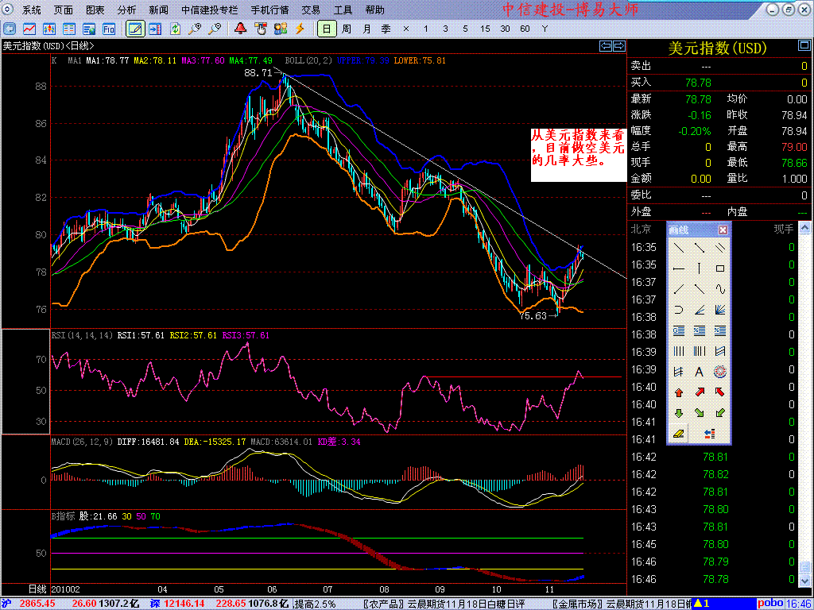Click the lightning bolt toolbar icon
Image resolution: width=814 pixels, height=610 pixels.
coord(300,29)
